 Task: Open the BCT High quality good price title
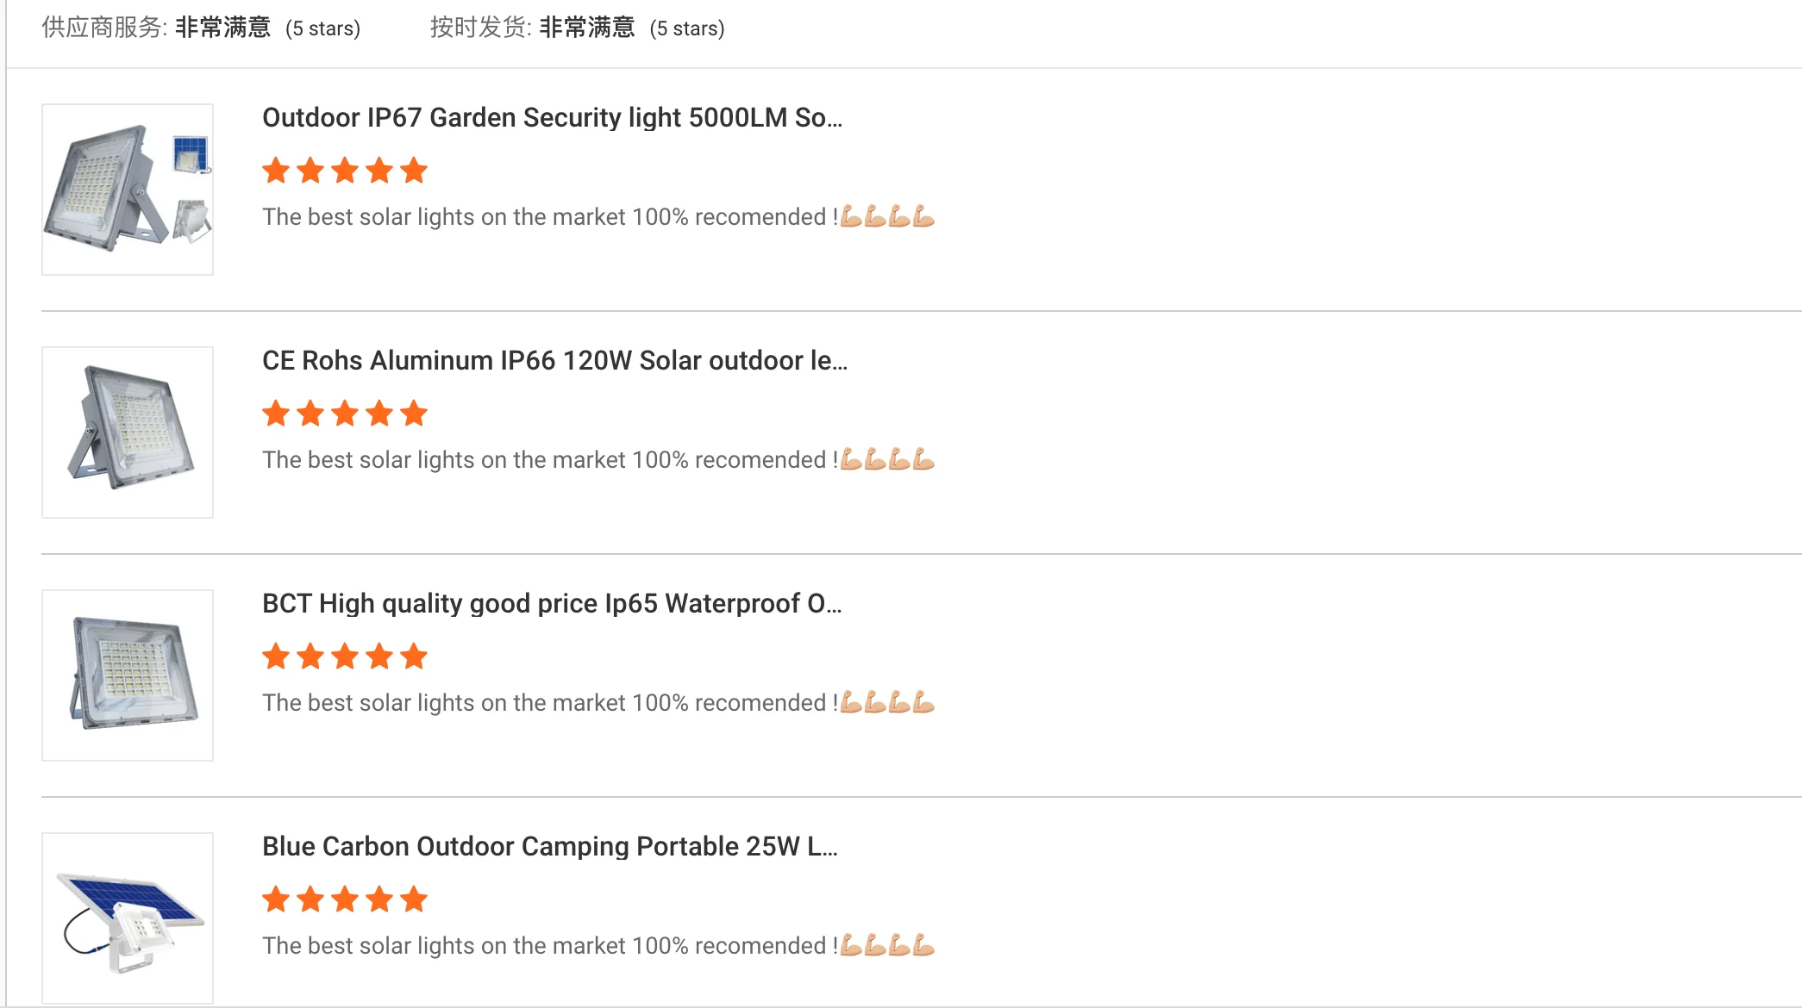(552, 603)
